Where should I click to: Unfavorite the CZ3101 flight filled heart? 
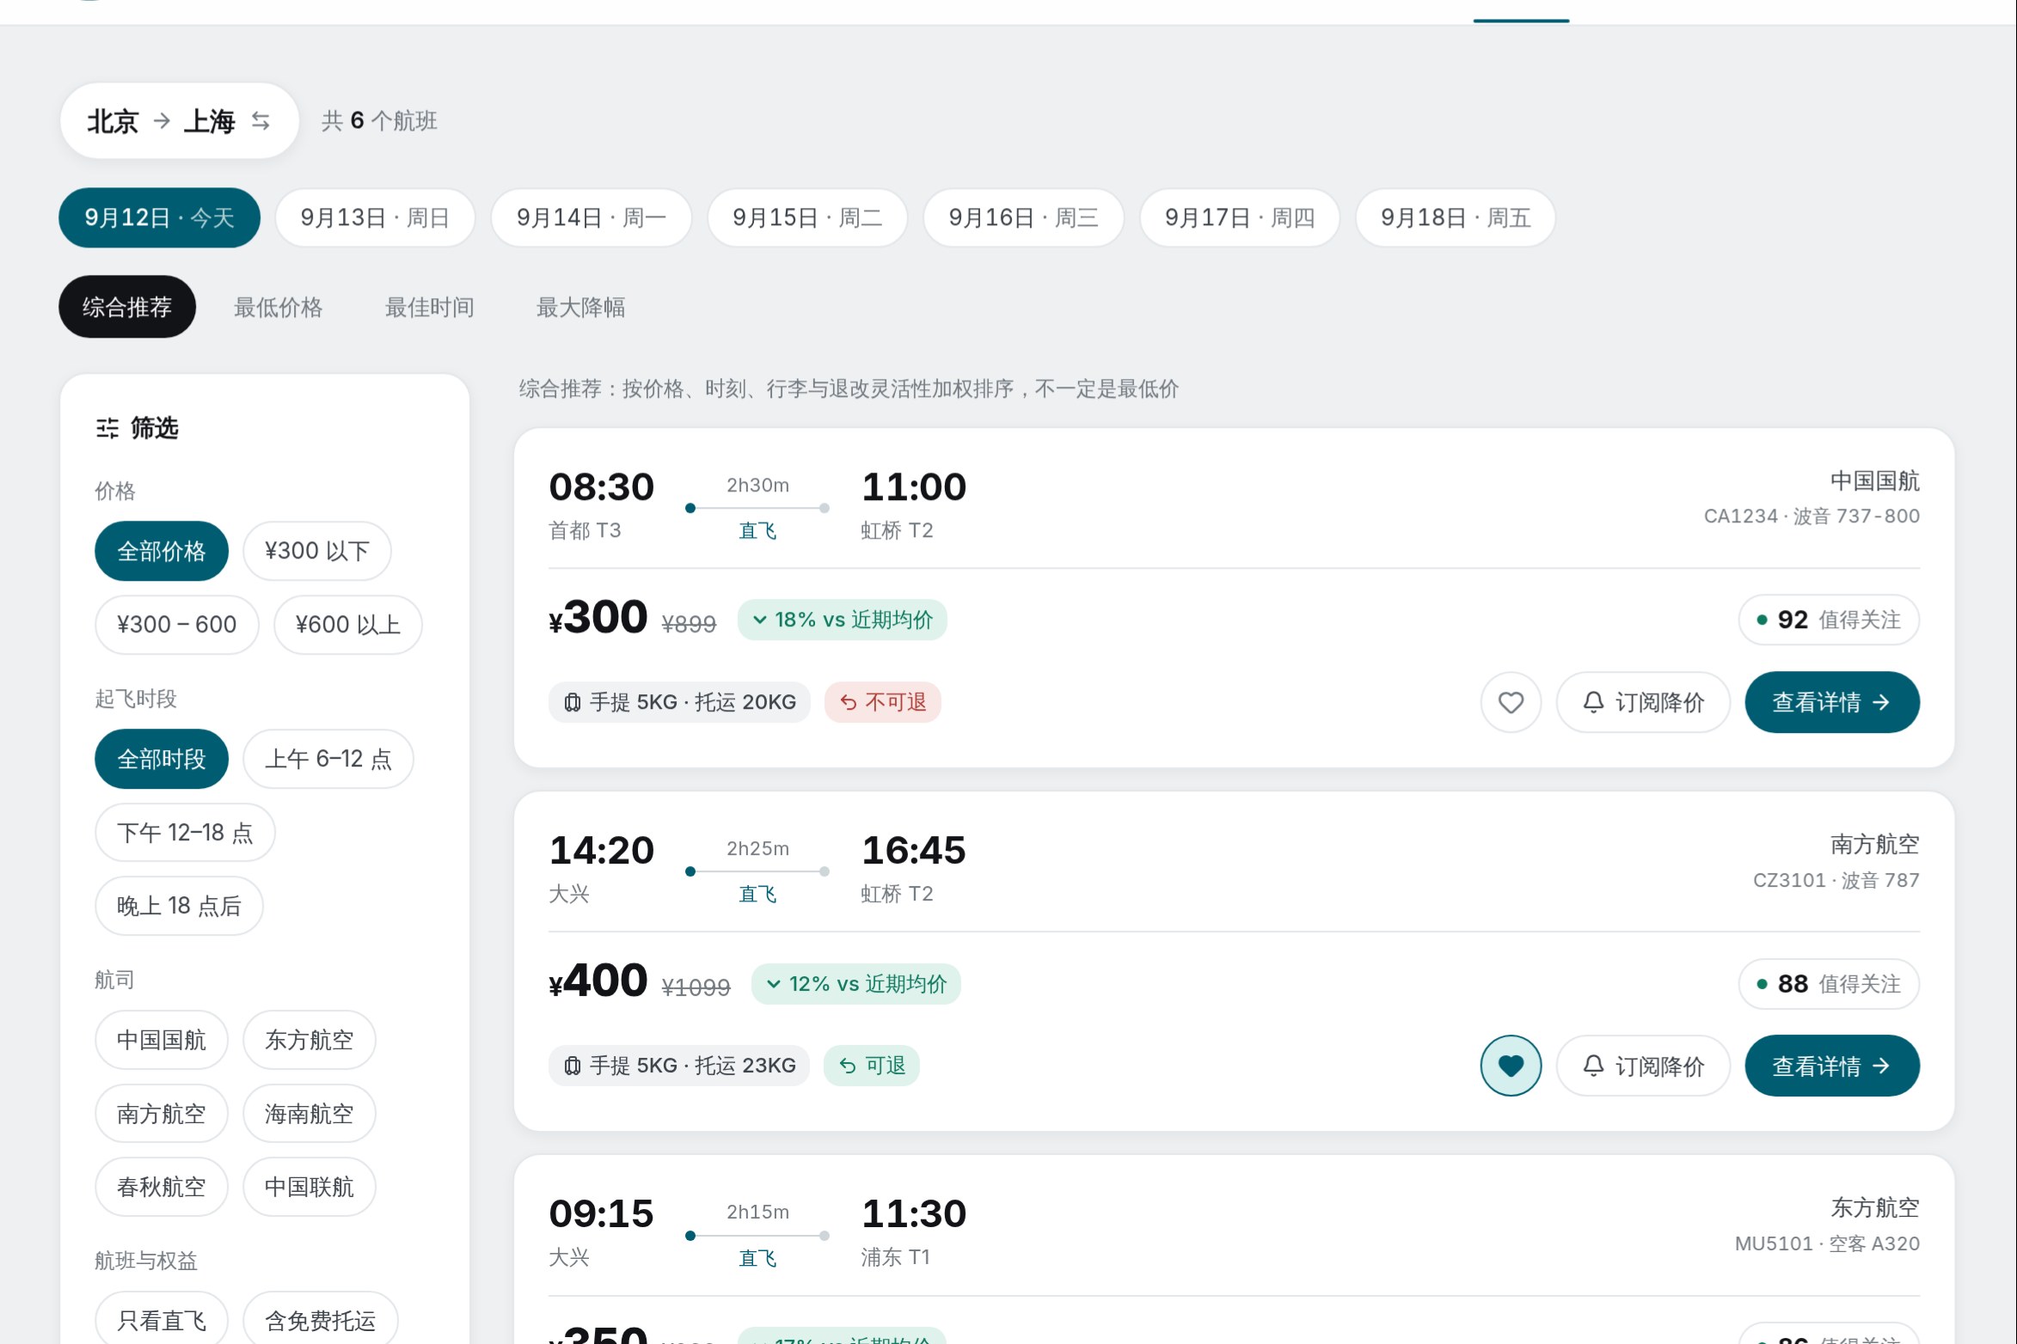click(x=1511, y=1066)
